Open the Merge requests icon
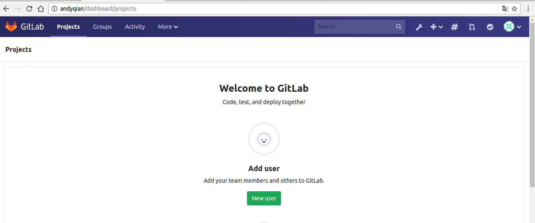This screenshot has height=223, width=535. [472, 27]
